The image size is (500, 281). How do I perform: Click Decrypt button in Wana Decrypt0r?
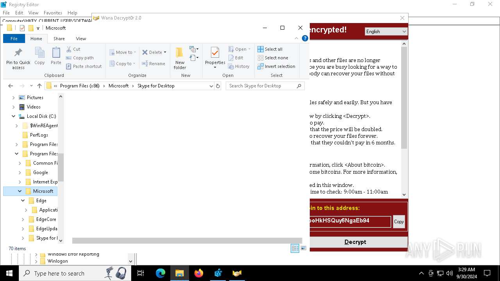359,242
